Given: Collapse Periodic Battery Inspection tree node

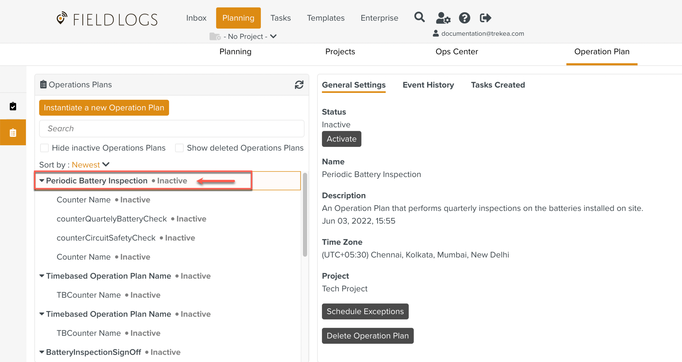Looking at the screenshot, I should (x=42, y=181).
